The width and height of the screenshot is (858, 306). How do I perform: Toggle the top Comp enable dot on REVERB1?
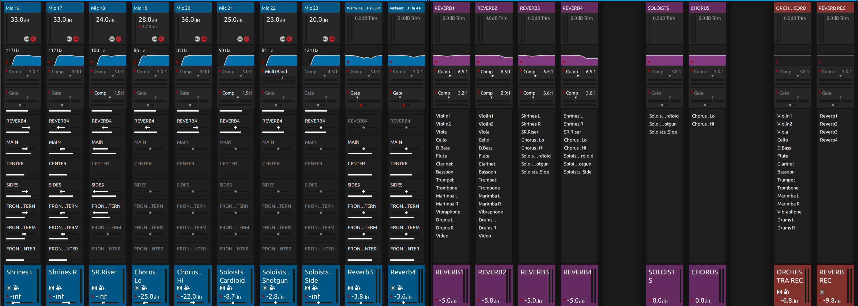click(x=435, y=70)
